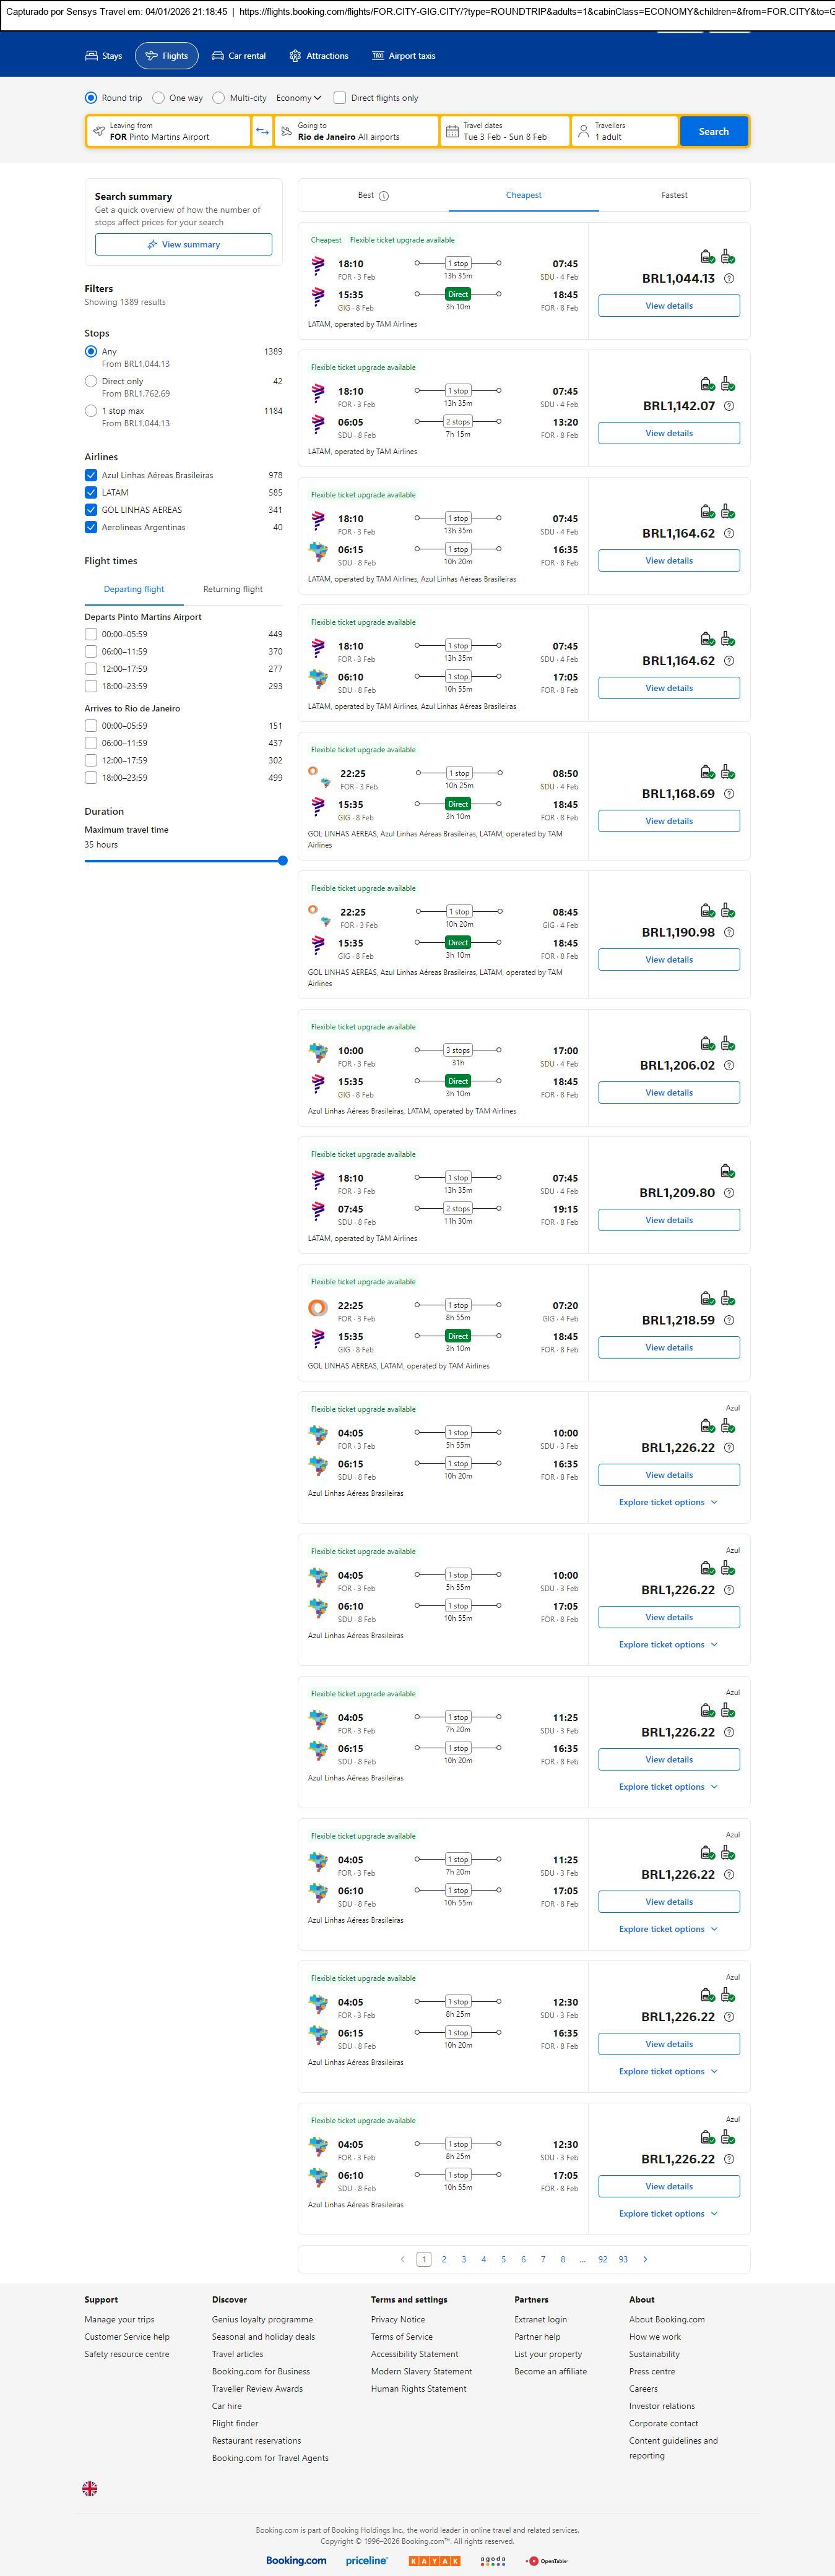Click the maximum travel time slider handle
835x2576 pixels.
coord(283,860)
